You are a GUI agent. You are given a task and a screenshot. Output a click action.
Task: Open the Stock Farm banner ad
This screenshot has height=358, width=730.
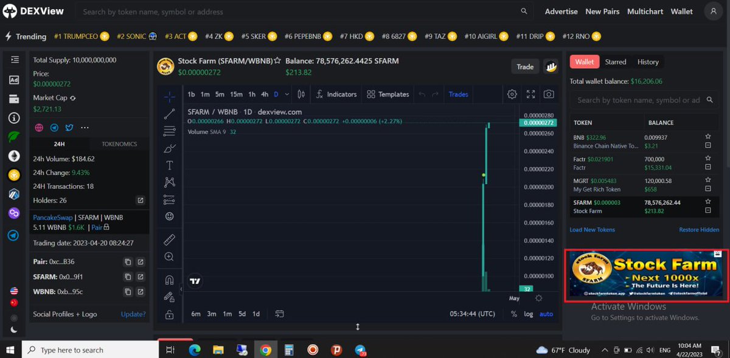(647, 275)
